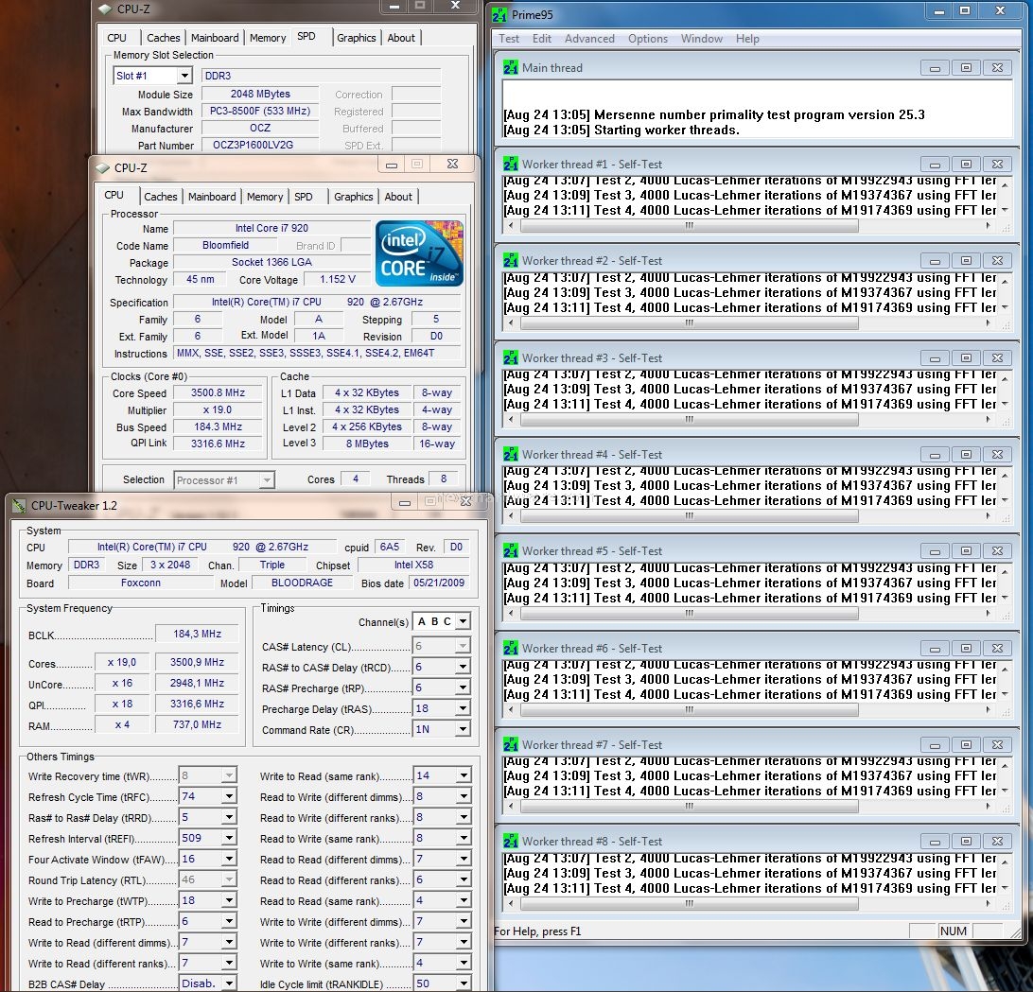
Task: Minimize Worker thread #4 subwindow
Action: [x=935, y=455]
